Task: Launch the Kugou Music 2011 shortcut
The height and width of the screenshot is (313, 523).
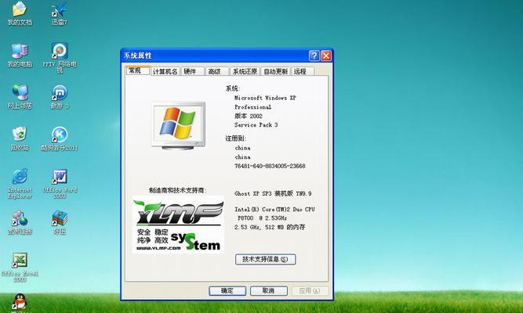Action: point(60,139)
